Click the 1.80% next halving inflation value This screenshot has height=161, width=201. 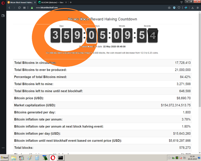tap(186, 126)
